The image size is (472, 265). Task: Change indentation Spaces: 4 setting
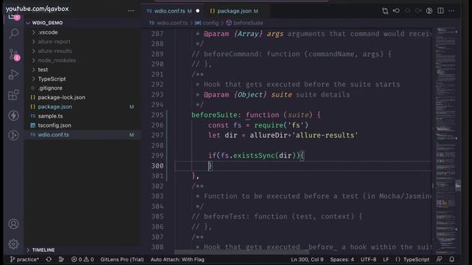pos(342,259)
